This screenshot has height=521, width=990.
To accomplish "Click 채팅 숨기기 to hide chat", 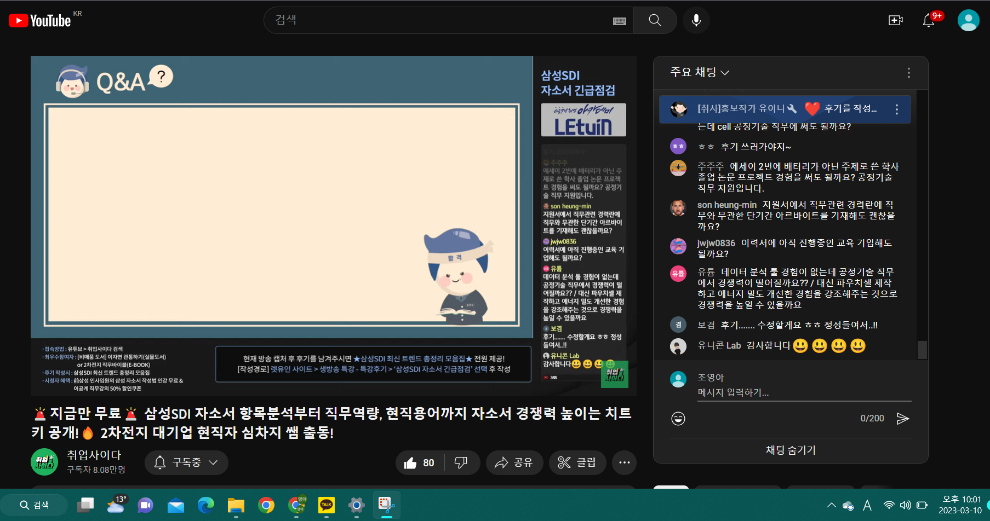I will coord(791,450).
